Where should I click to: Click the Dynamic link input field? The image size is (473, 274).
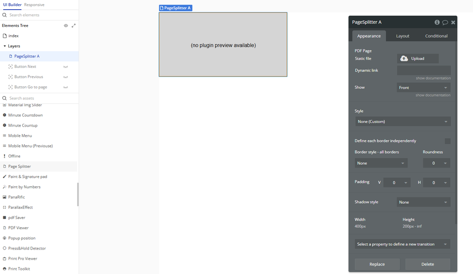[423, 70]
